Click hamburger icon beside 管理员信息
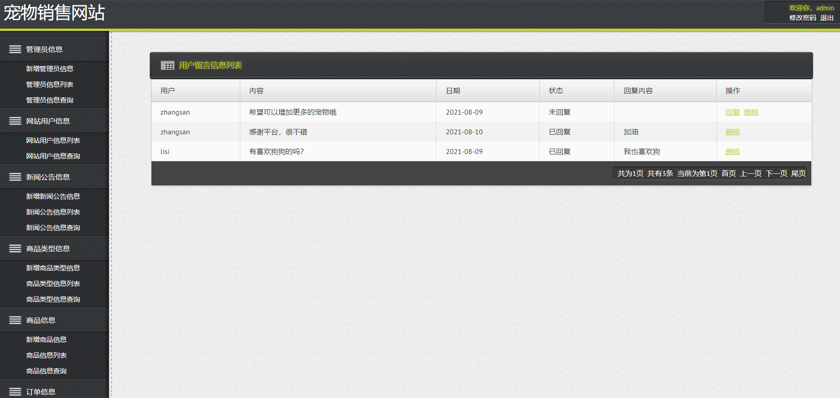This screenshot has height=398, width=840. click(15, 49)
